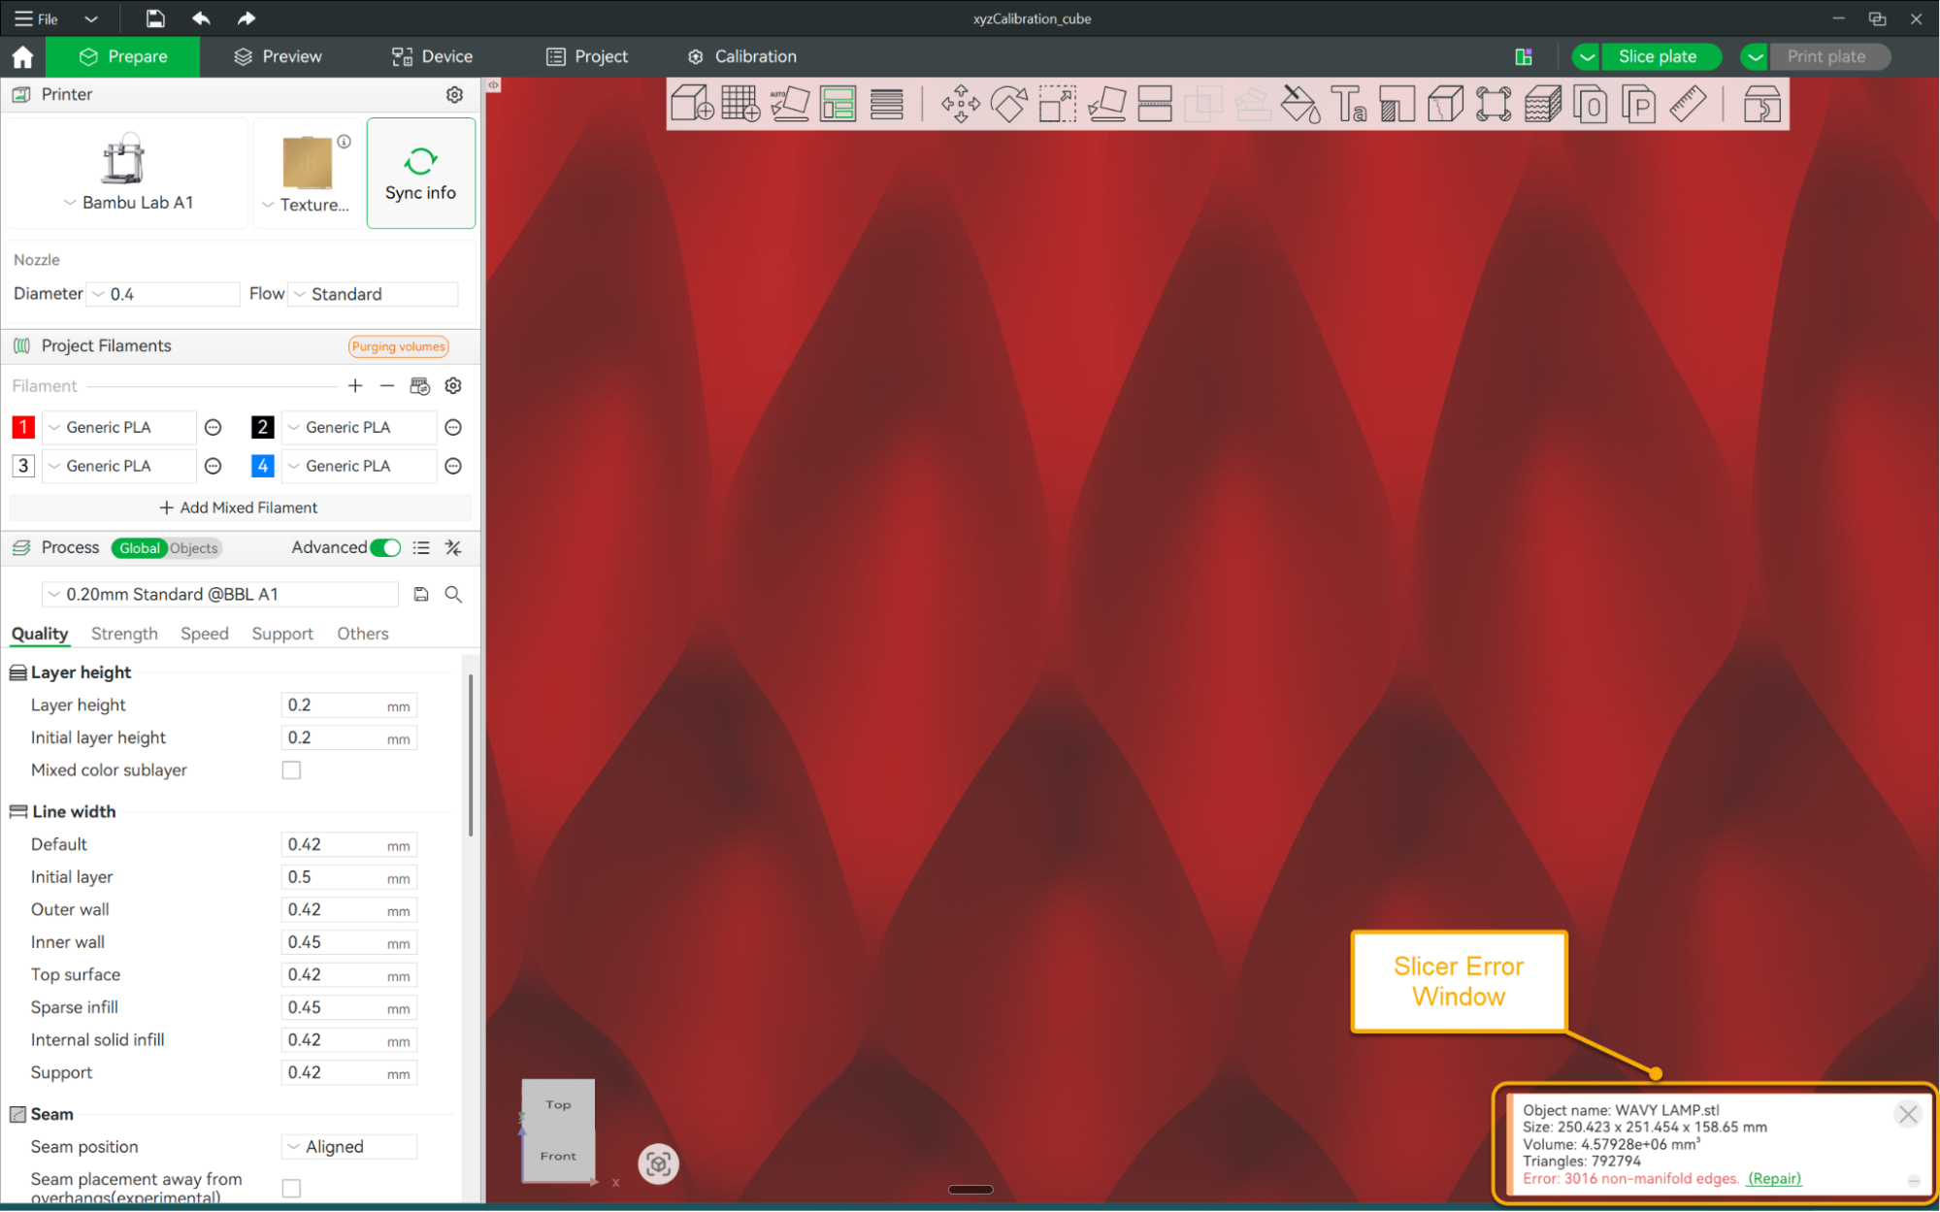Switch to the Project tab
This screenshot has width=1940, height=1212.
(x=587, y=57)
